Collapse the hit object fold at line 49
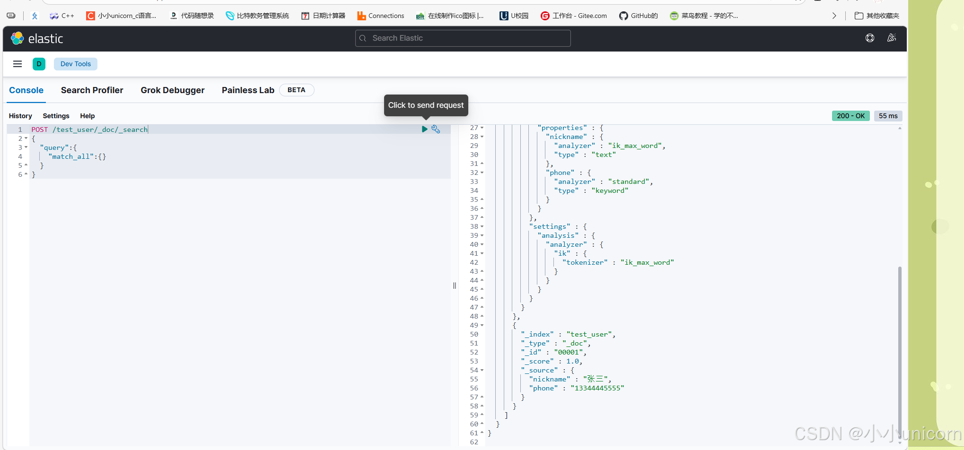 pyautogui.click(x=482, y=325)
